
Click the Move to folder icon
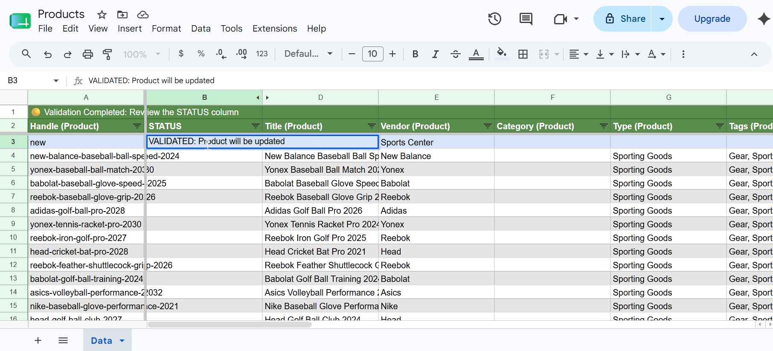[122, 15]
